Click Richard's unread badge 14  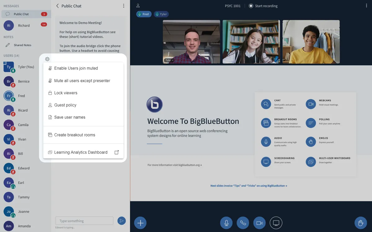(44, 24)
